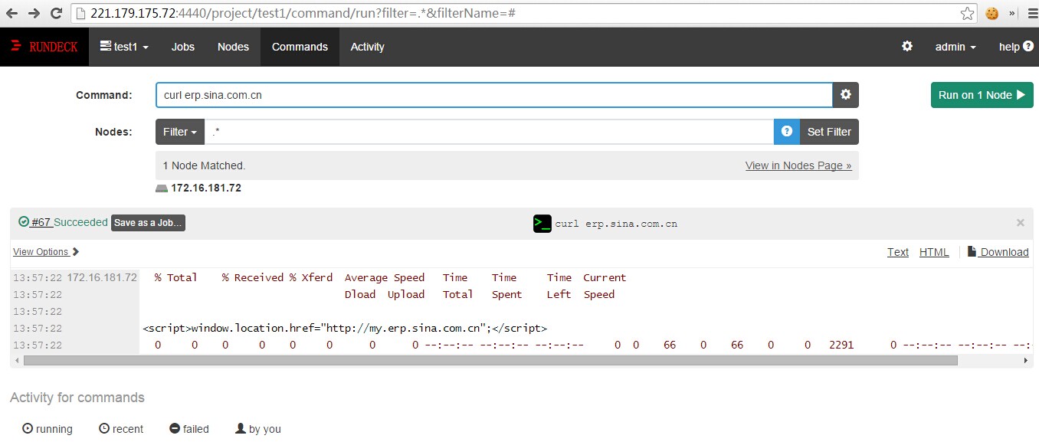Open the help menu
The height and width of the screenshot is (442, 1039).
[x=1016, y=47]
